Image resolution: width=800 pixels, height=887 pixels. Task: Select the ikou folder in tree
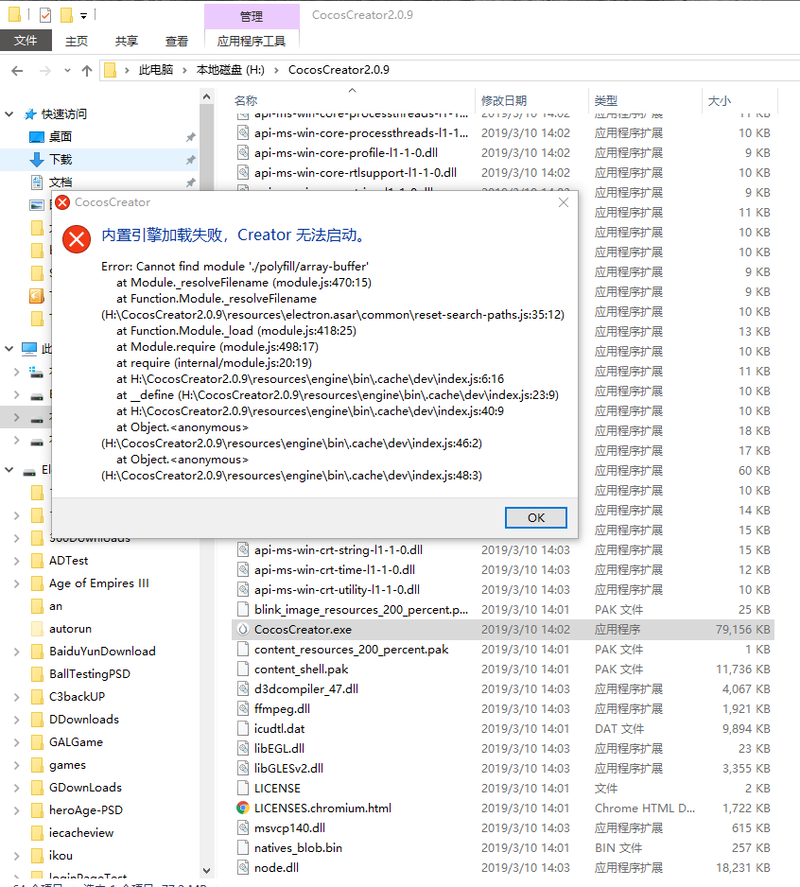coord(61,855)
